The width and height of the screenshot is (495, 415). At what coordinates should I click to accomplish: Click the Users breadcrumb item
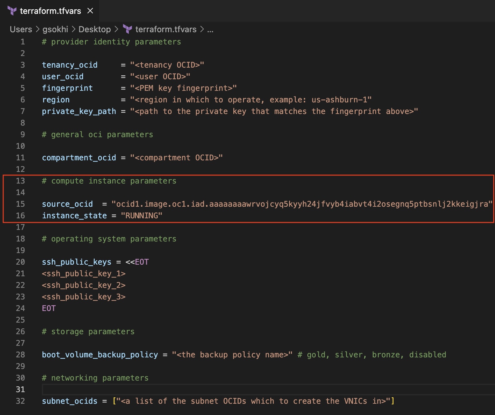tap(20, 29)
